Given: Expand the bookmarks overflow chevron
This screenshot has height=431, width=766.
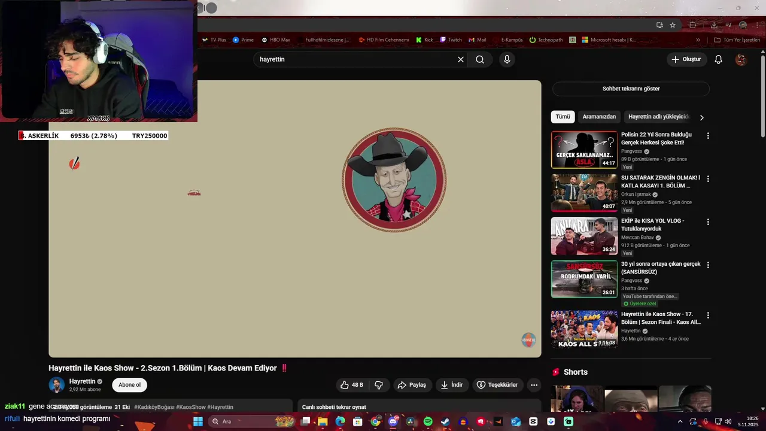Looking at the screenshot, I should [x=698, y=40].
